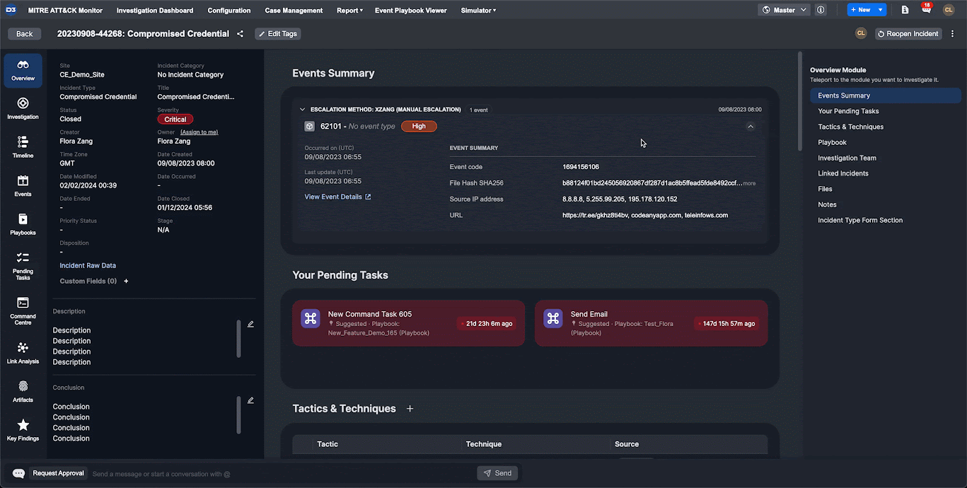
Task: Open the View Event Details link
Action: click(x=337, y=197)
